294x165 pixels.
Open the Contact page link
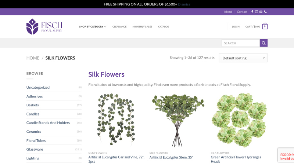(x=242, y=12)
